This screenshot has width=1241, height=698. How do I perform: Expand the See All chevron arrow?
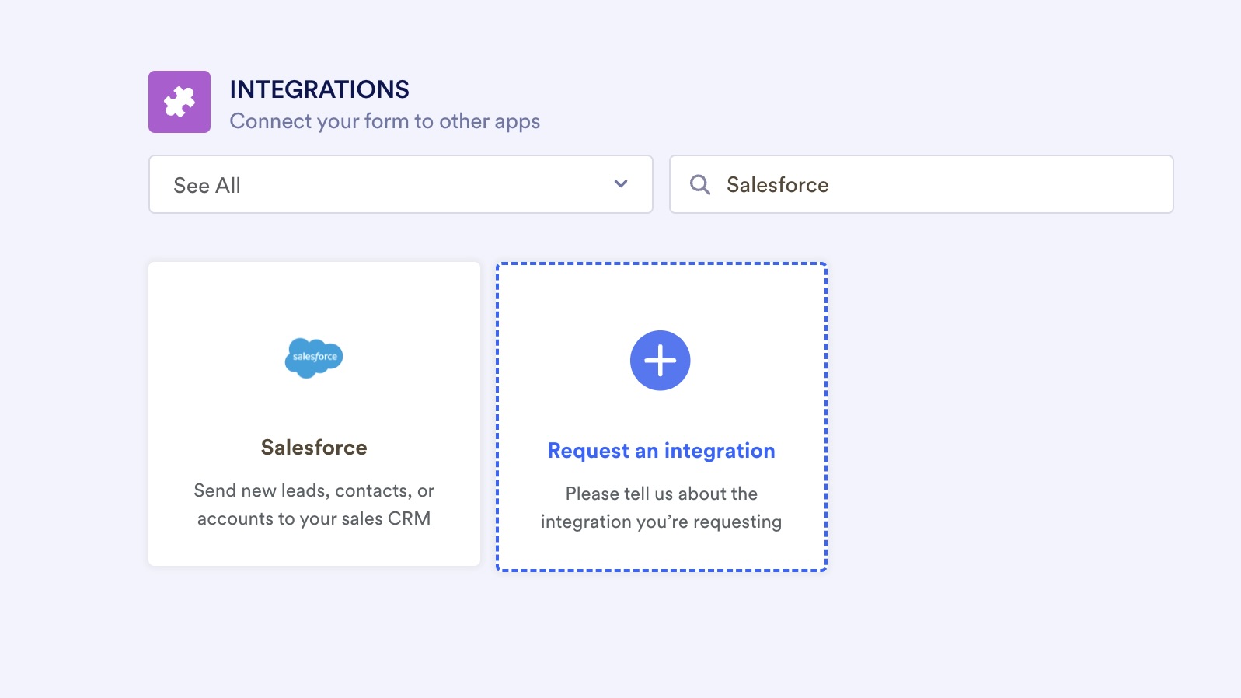tap(620, 184)
